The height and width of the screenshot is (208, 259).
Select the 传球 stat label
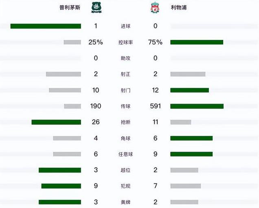125,106
